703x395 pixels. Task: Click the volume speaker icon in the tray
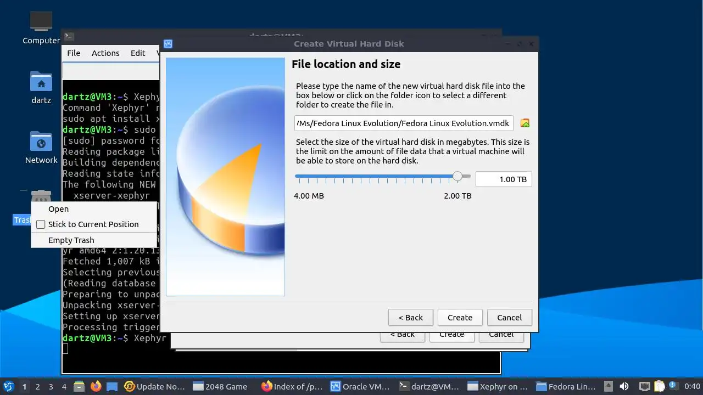pos(624,386)
